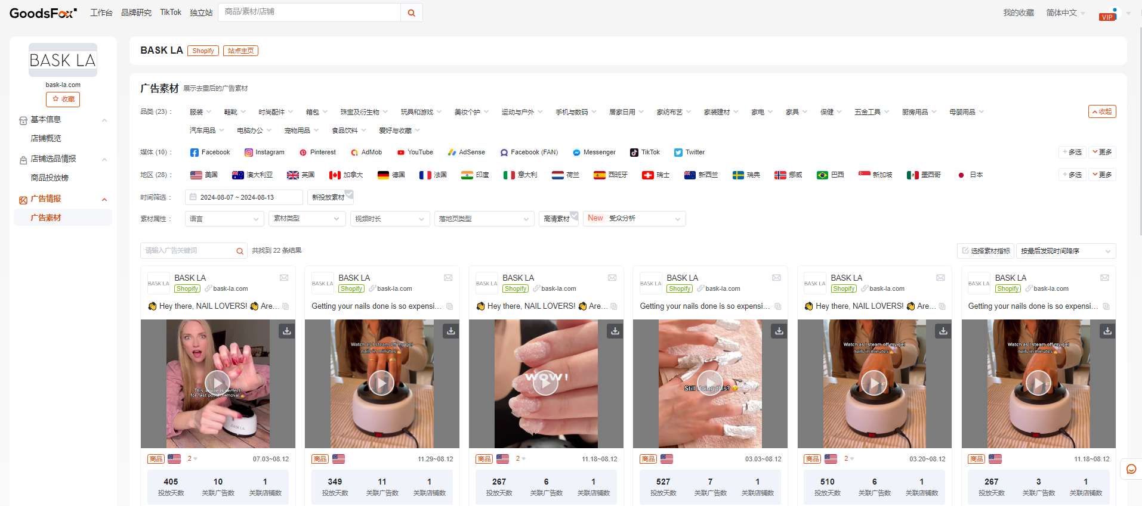Open bask-la.com link on first card
This screenshot has width=1142, height=506.
click(230, 289)
